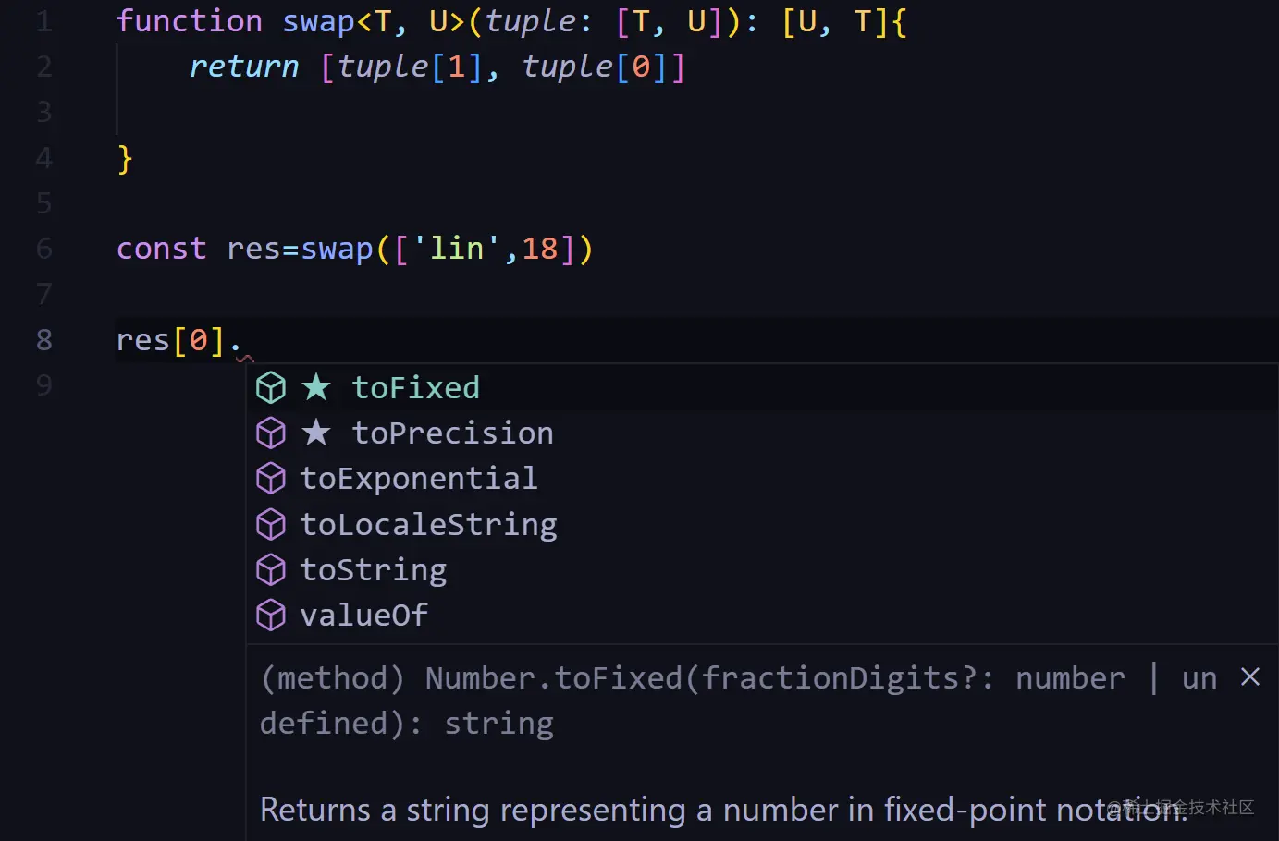Click the cube icon beside toPrecision
1279x841 pixels.
(271, 433)
